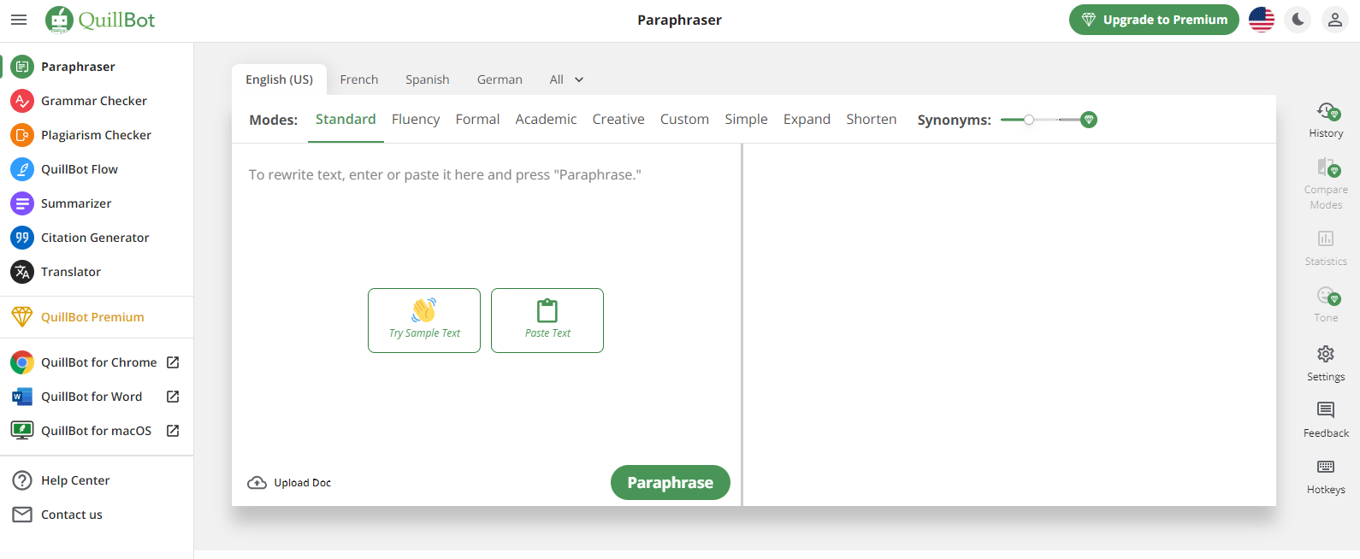Open the Help Center link
Screen dimensions: 1360x559
click(x=75, y=480)
